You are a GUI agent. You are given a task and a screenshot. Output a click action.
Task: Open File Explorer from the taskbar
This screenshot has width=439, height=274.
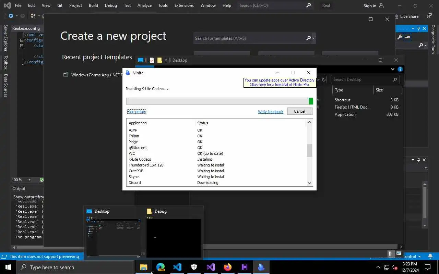click(143, 267)
